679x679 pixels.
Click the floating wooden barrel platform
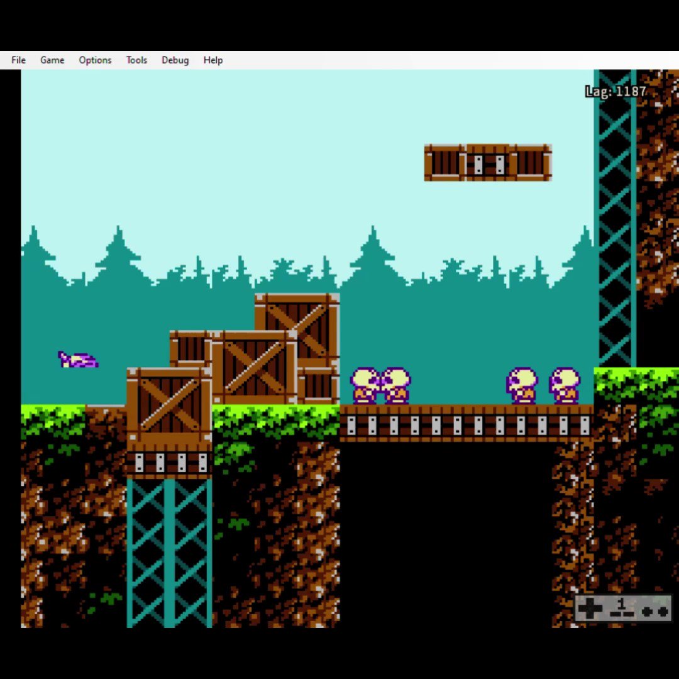(x=488, y=163)
